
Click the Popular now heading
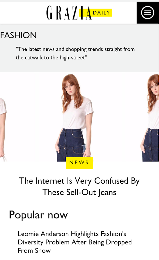38,215
